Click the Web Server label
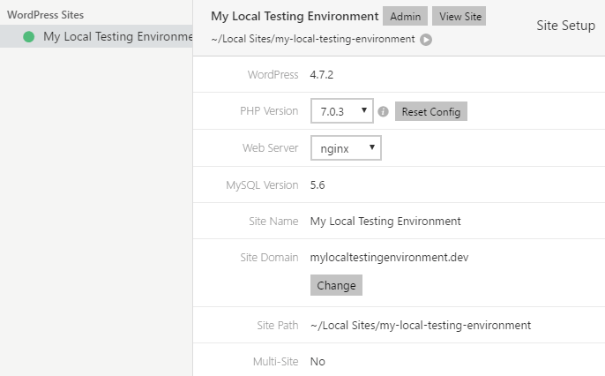The image size is (605, 376). [270, 148]
